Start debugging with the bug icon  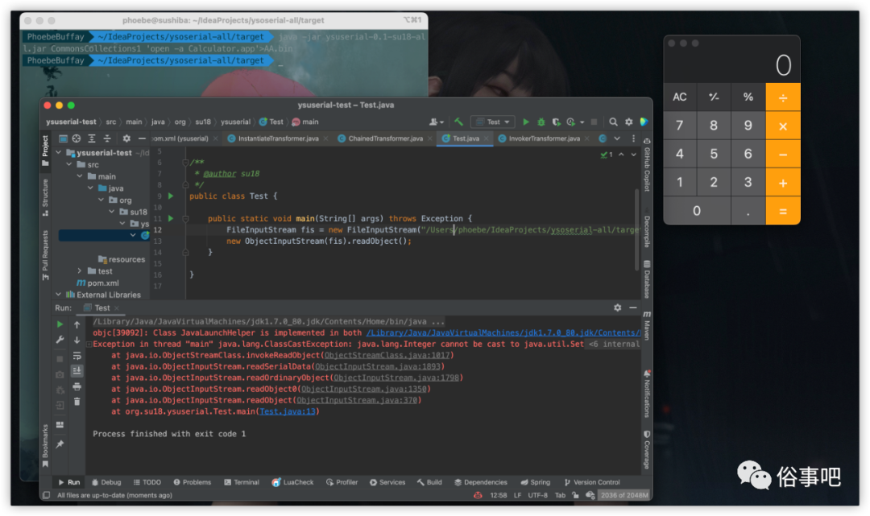click(541, 122)
